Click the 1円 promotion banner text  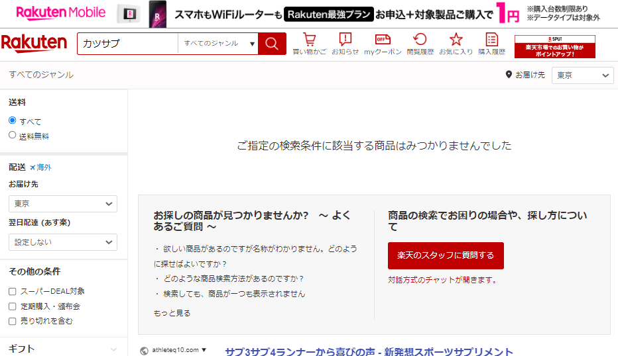pyautogui.click(x=508, y=13)
